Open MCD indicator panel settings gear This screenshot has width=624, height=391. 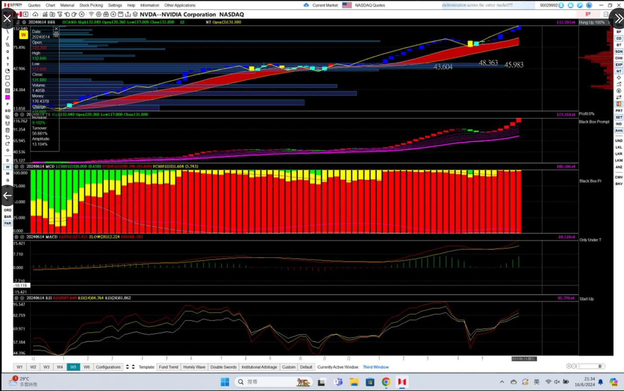click(16, 166)
